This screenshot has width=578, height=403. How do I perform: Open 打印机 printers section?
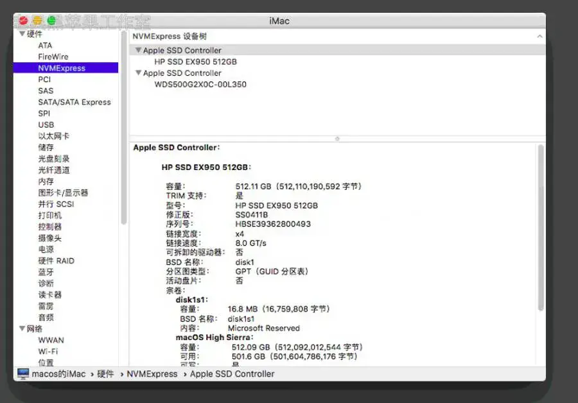49,216
